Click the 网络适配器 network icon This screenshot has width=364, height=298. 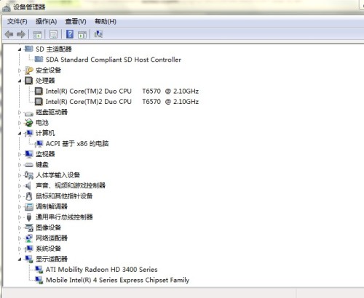tap(29, 238)
